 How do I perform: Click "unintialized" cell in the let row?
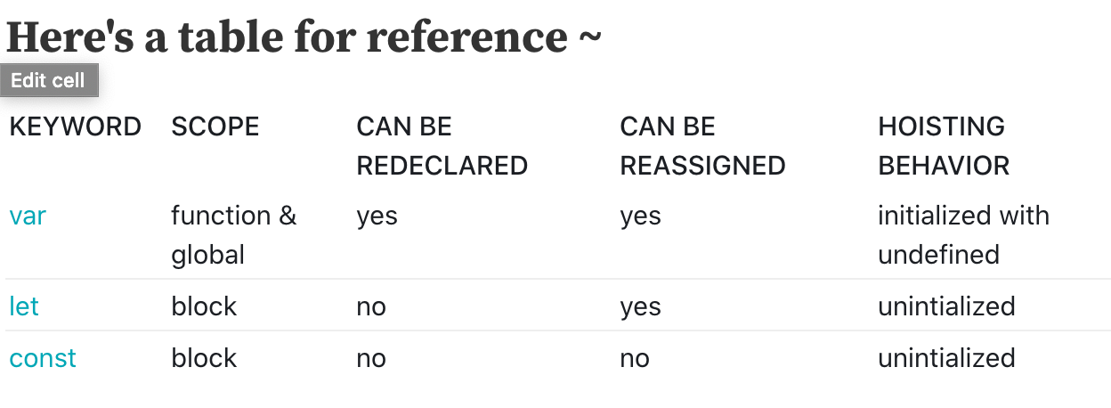click(946, 306)
